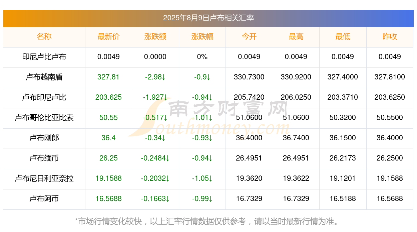
Task: Click the 涨跌额 column header
Action: pos(155,37)
